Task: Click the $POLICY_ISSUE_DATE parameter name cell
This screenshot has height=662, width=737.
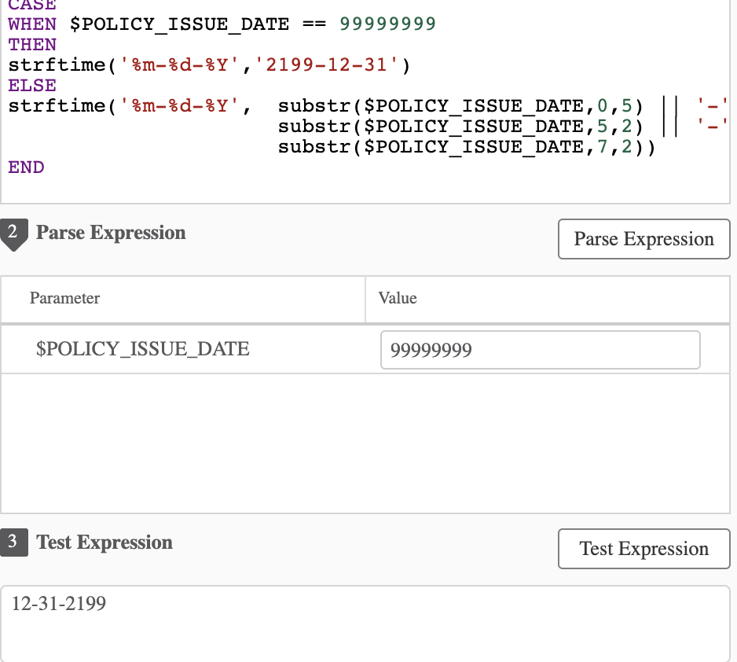Action: 143,349
